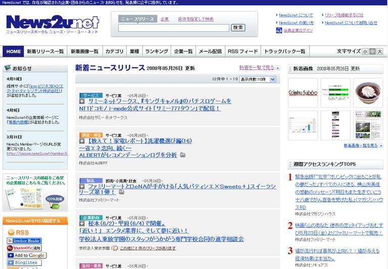Expand the plus icon beside 松本(6/2)・甲府(6/4) release

82,224
